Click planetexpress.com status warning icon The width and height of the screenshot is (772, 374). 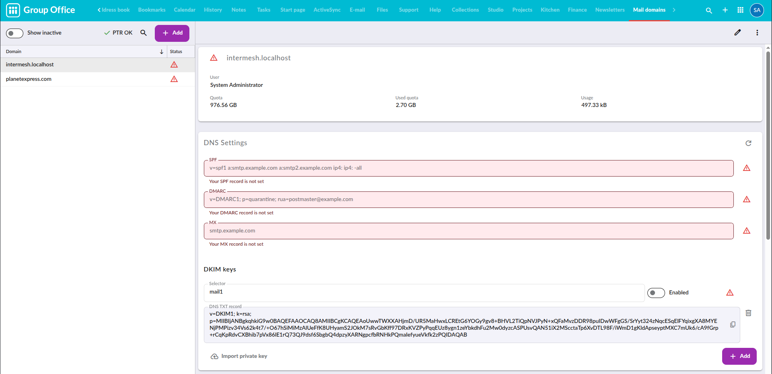click(x=174, y=79)
